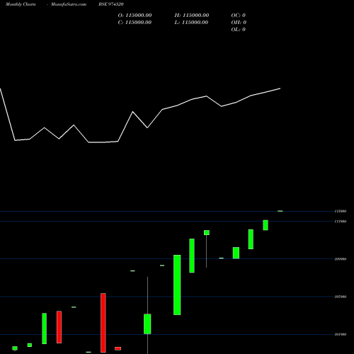Click the 'OL: 0' reading

239,30
